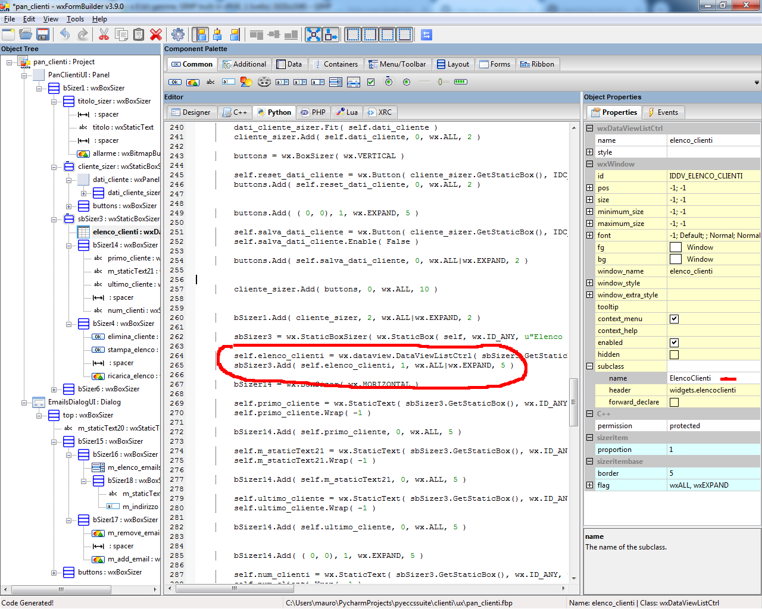This screenshot has width=762, height=609.
Task: Run code generation with the gear icon
Action: pos(177,34)
